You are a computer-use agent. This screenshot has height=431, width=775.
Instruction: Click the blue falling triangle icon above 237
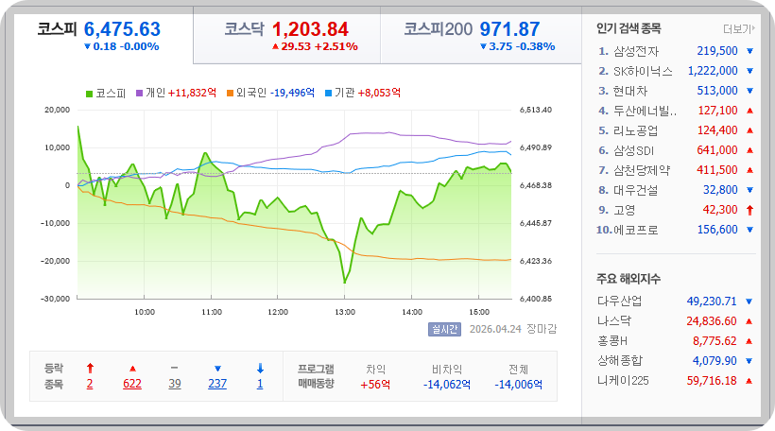point(217,369)
